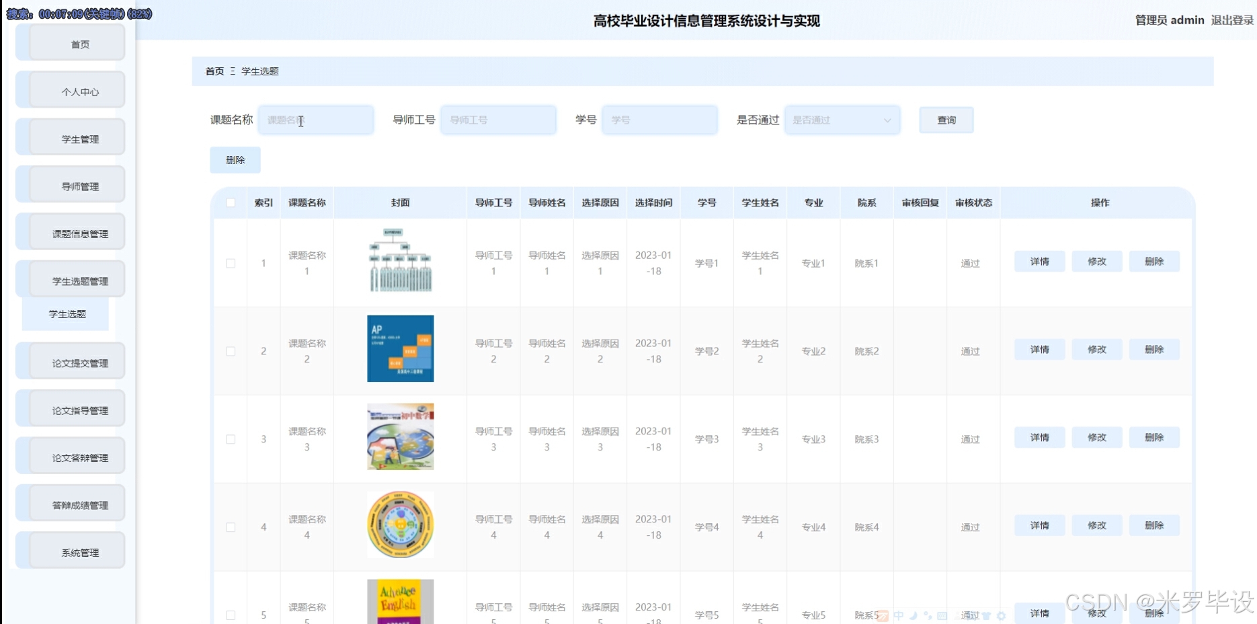Click 删除 for row 2
Screen dimensions: 1257x624
click(1154, 350)
